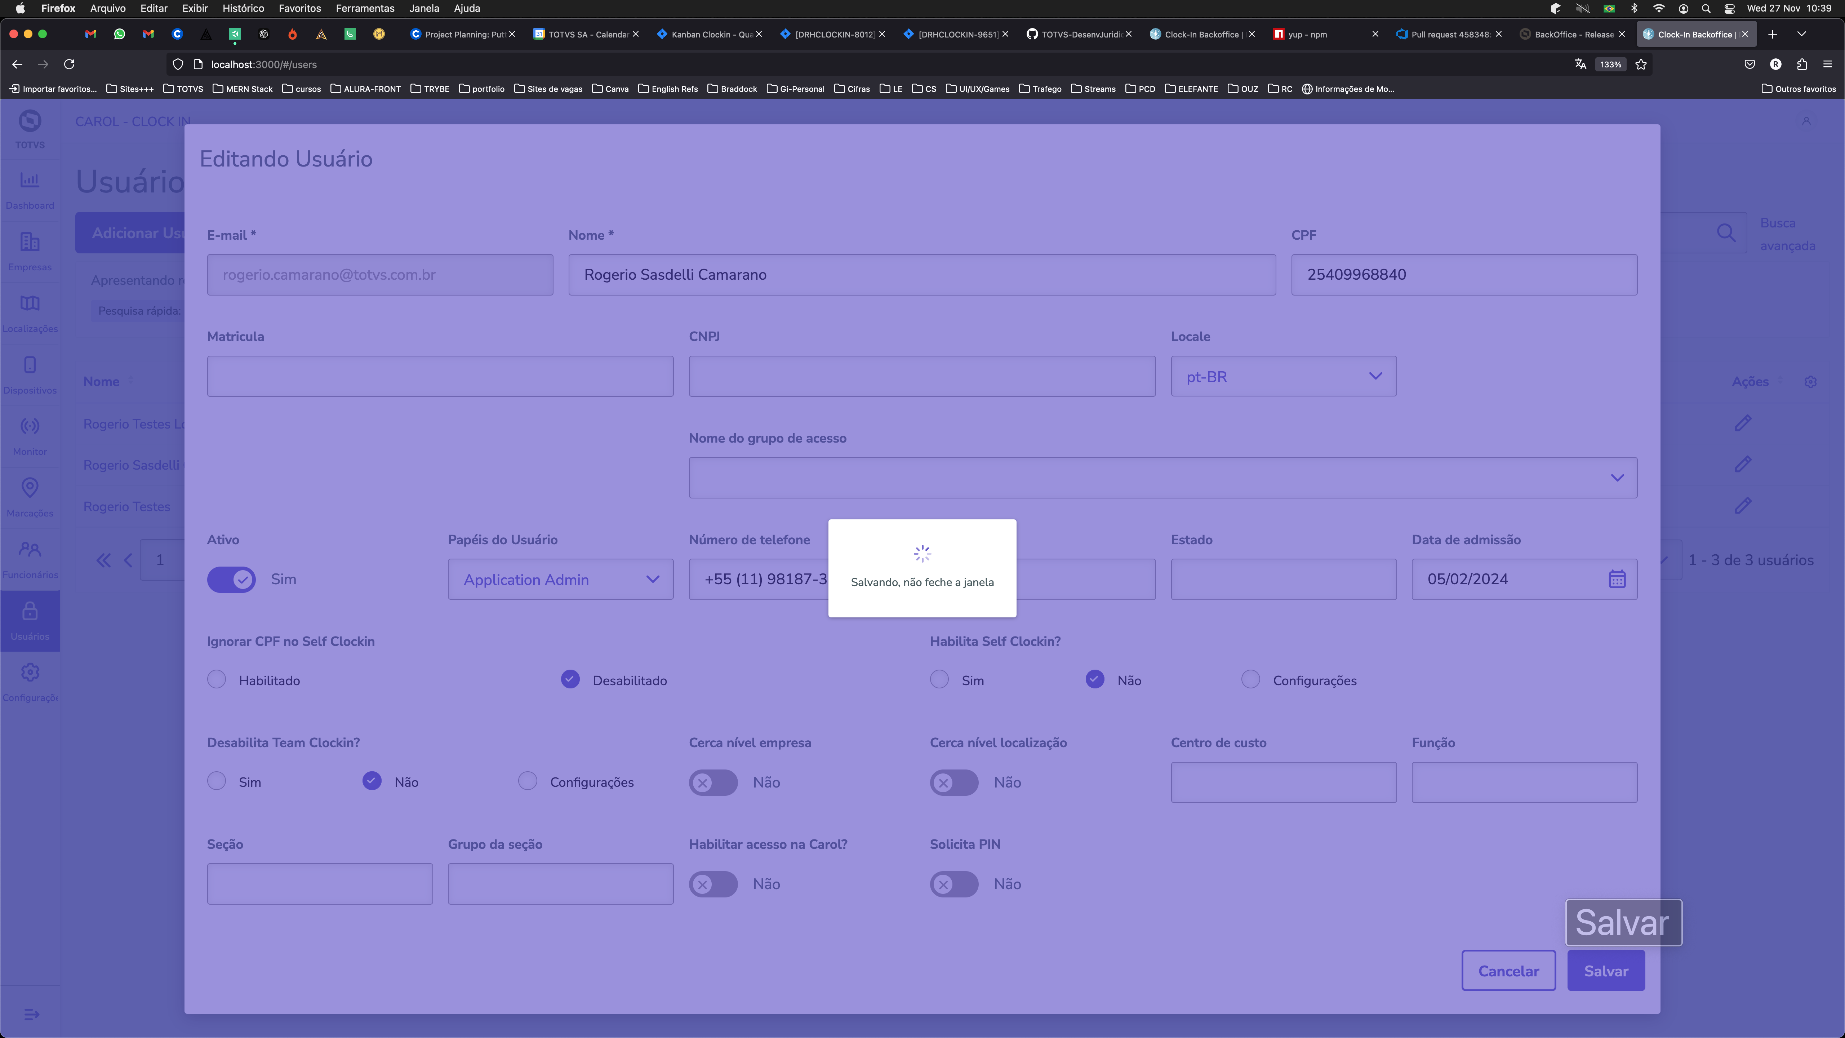Click the Cancelar button
The image size is (1845, 1038).
coord(1508,971)
